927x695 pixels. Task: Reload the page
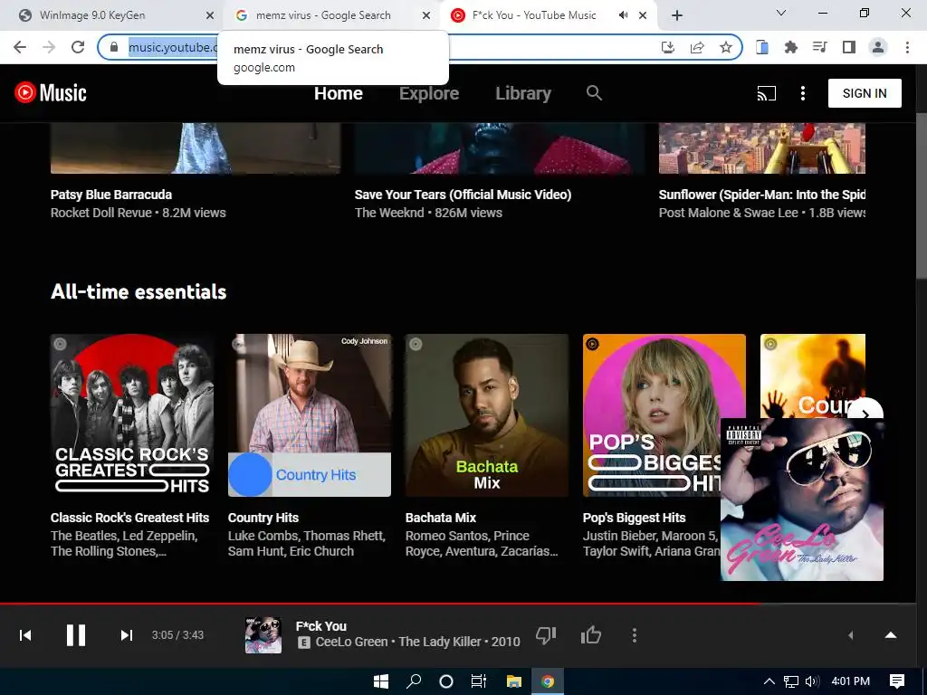(78, 47)
